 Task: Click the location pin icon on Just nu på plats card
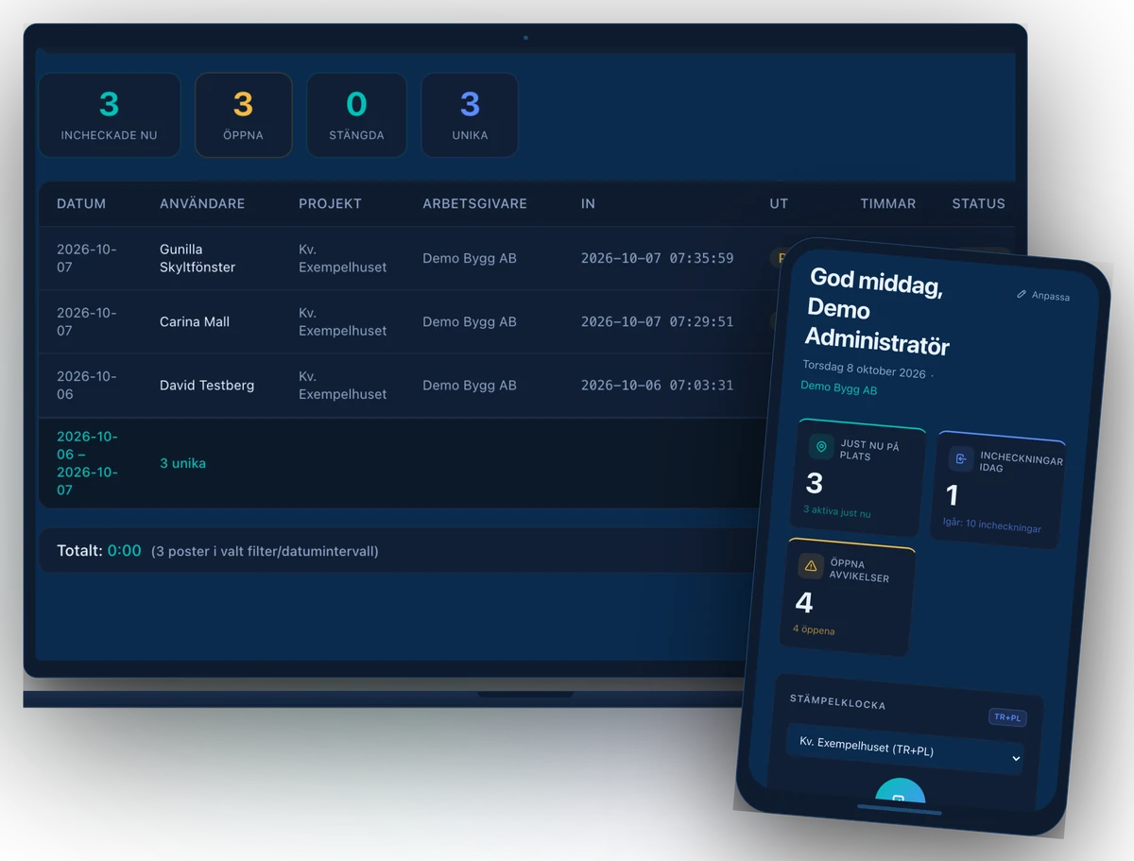[x=821, y=447]
